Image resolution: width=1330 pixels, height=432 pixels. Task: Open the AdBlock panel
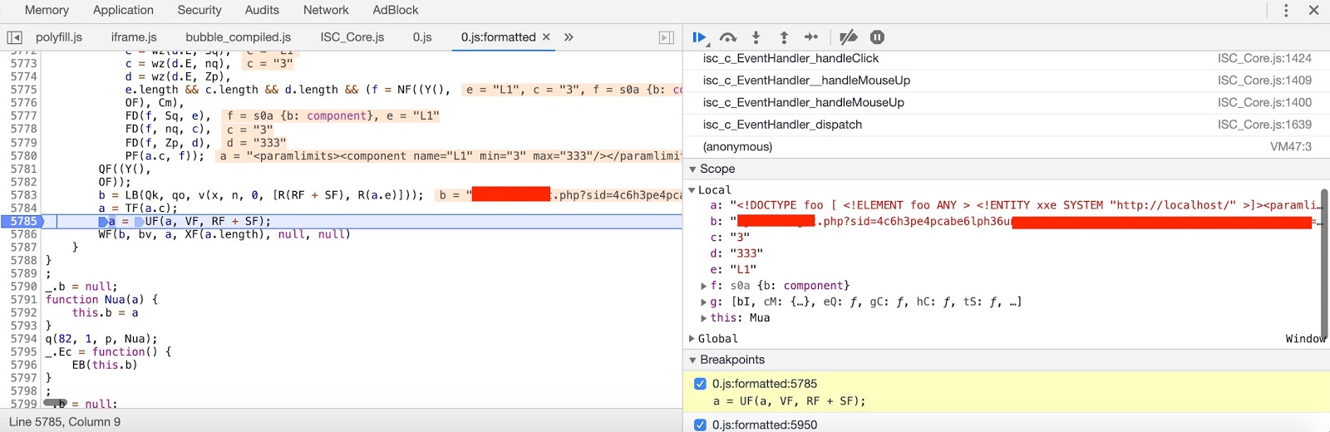[396, 10]
